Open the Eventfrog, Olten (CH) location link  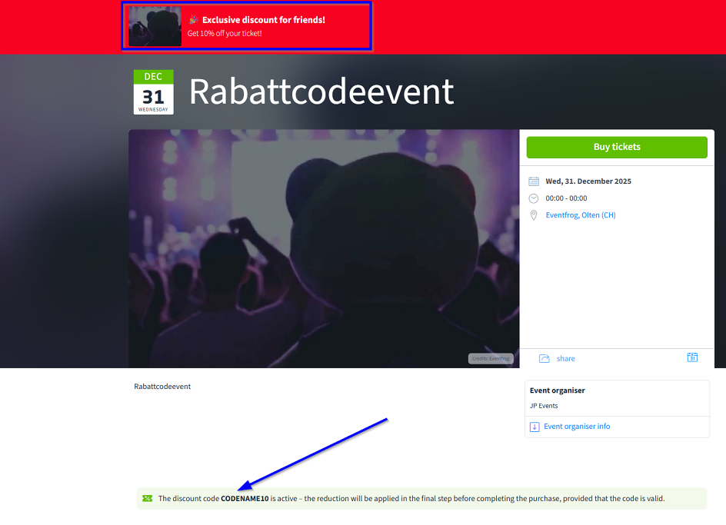point(580,215)
